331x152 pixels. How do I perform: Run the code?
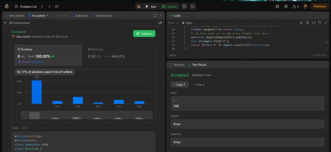tap(151, 7)
